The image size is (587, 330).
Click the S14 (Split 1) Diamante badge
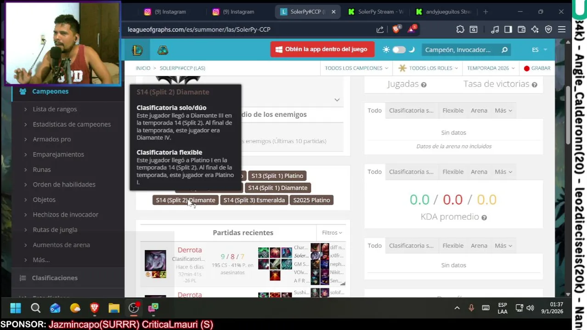pyautogui.click(x=277, y=188)
